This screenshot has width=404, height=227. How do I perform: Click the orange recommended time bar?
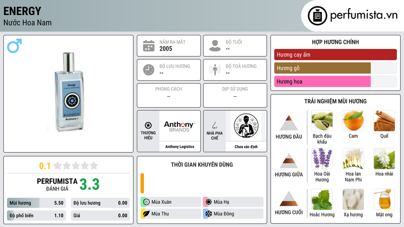(x=142, y=183)
